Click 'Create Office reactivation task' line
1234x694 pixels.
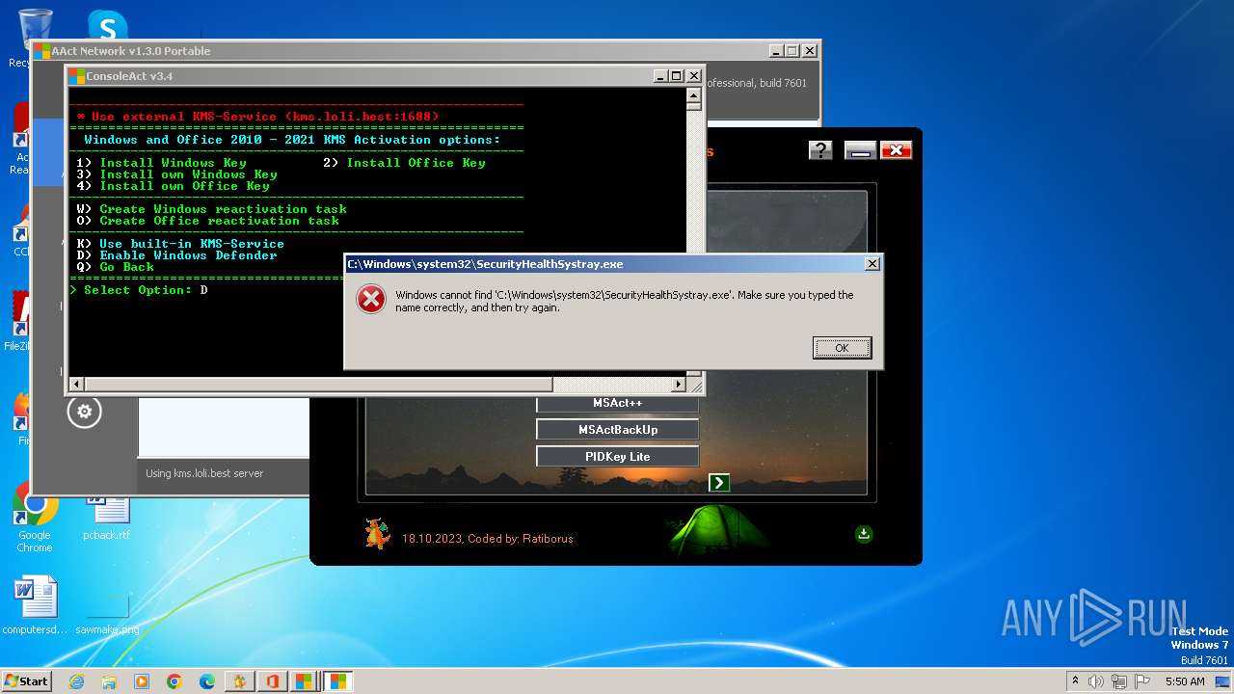pos(208,221)
